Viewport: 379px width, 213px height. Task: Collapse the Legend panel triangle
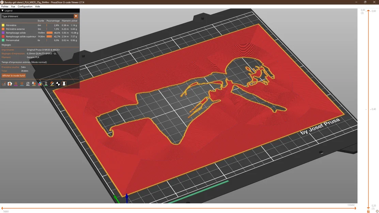point(2,11)
